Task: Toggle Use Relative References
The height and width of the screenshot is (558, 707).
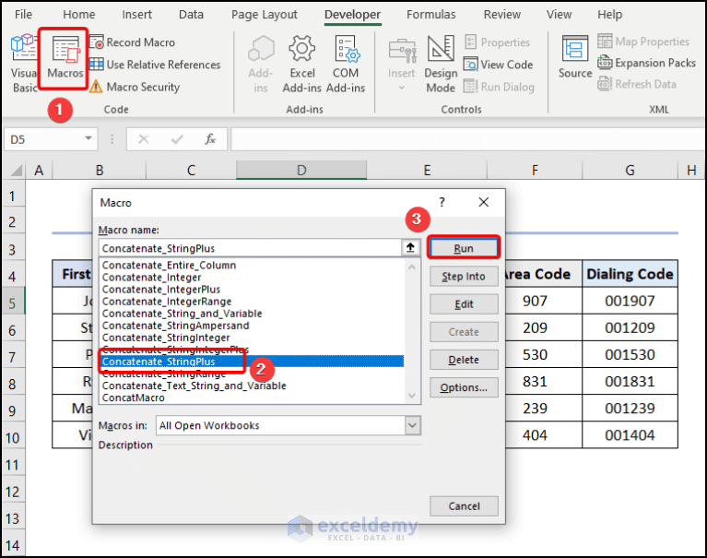Action: (155, 65)
